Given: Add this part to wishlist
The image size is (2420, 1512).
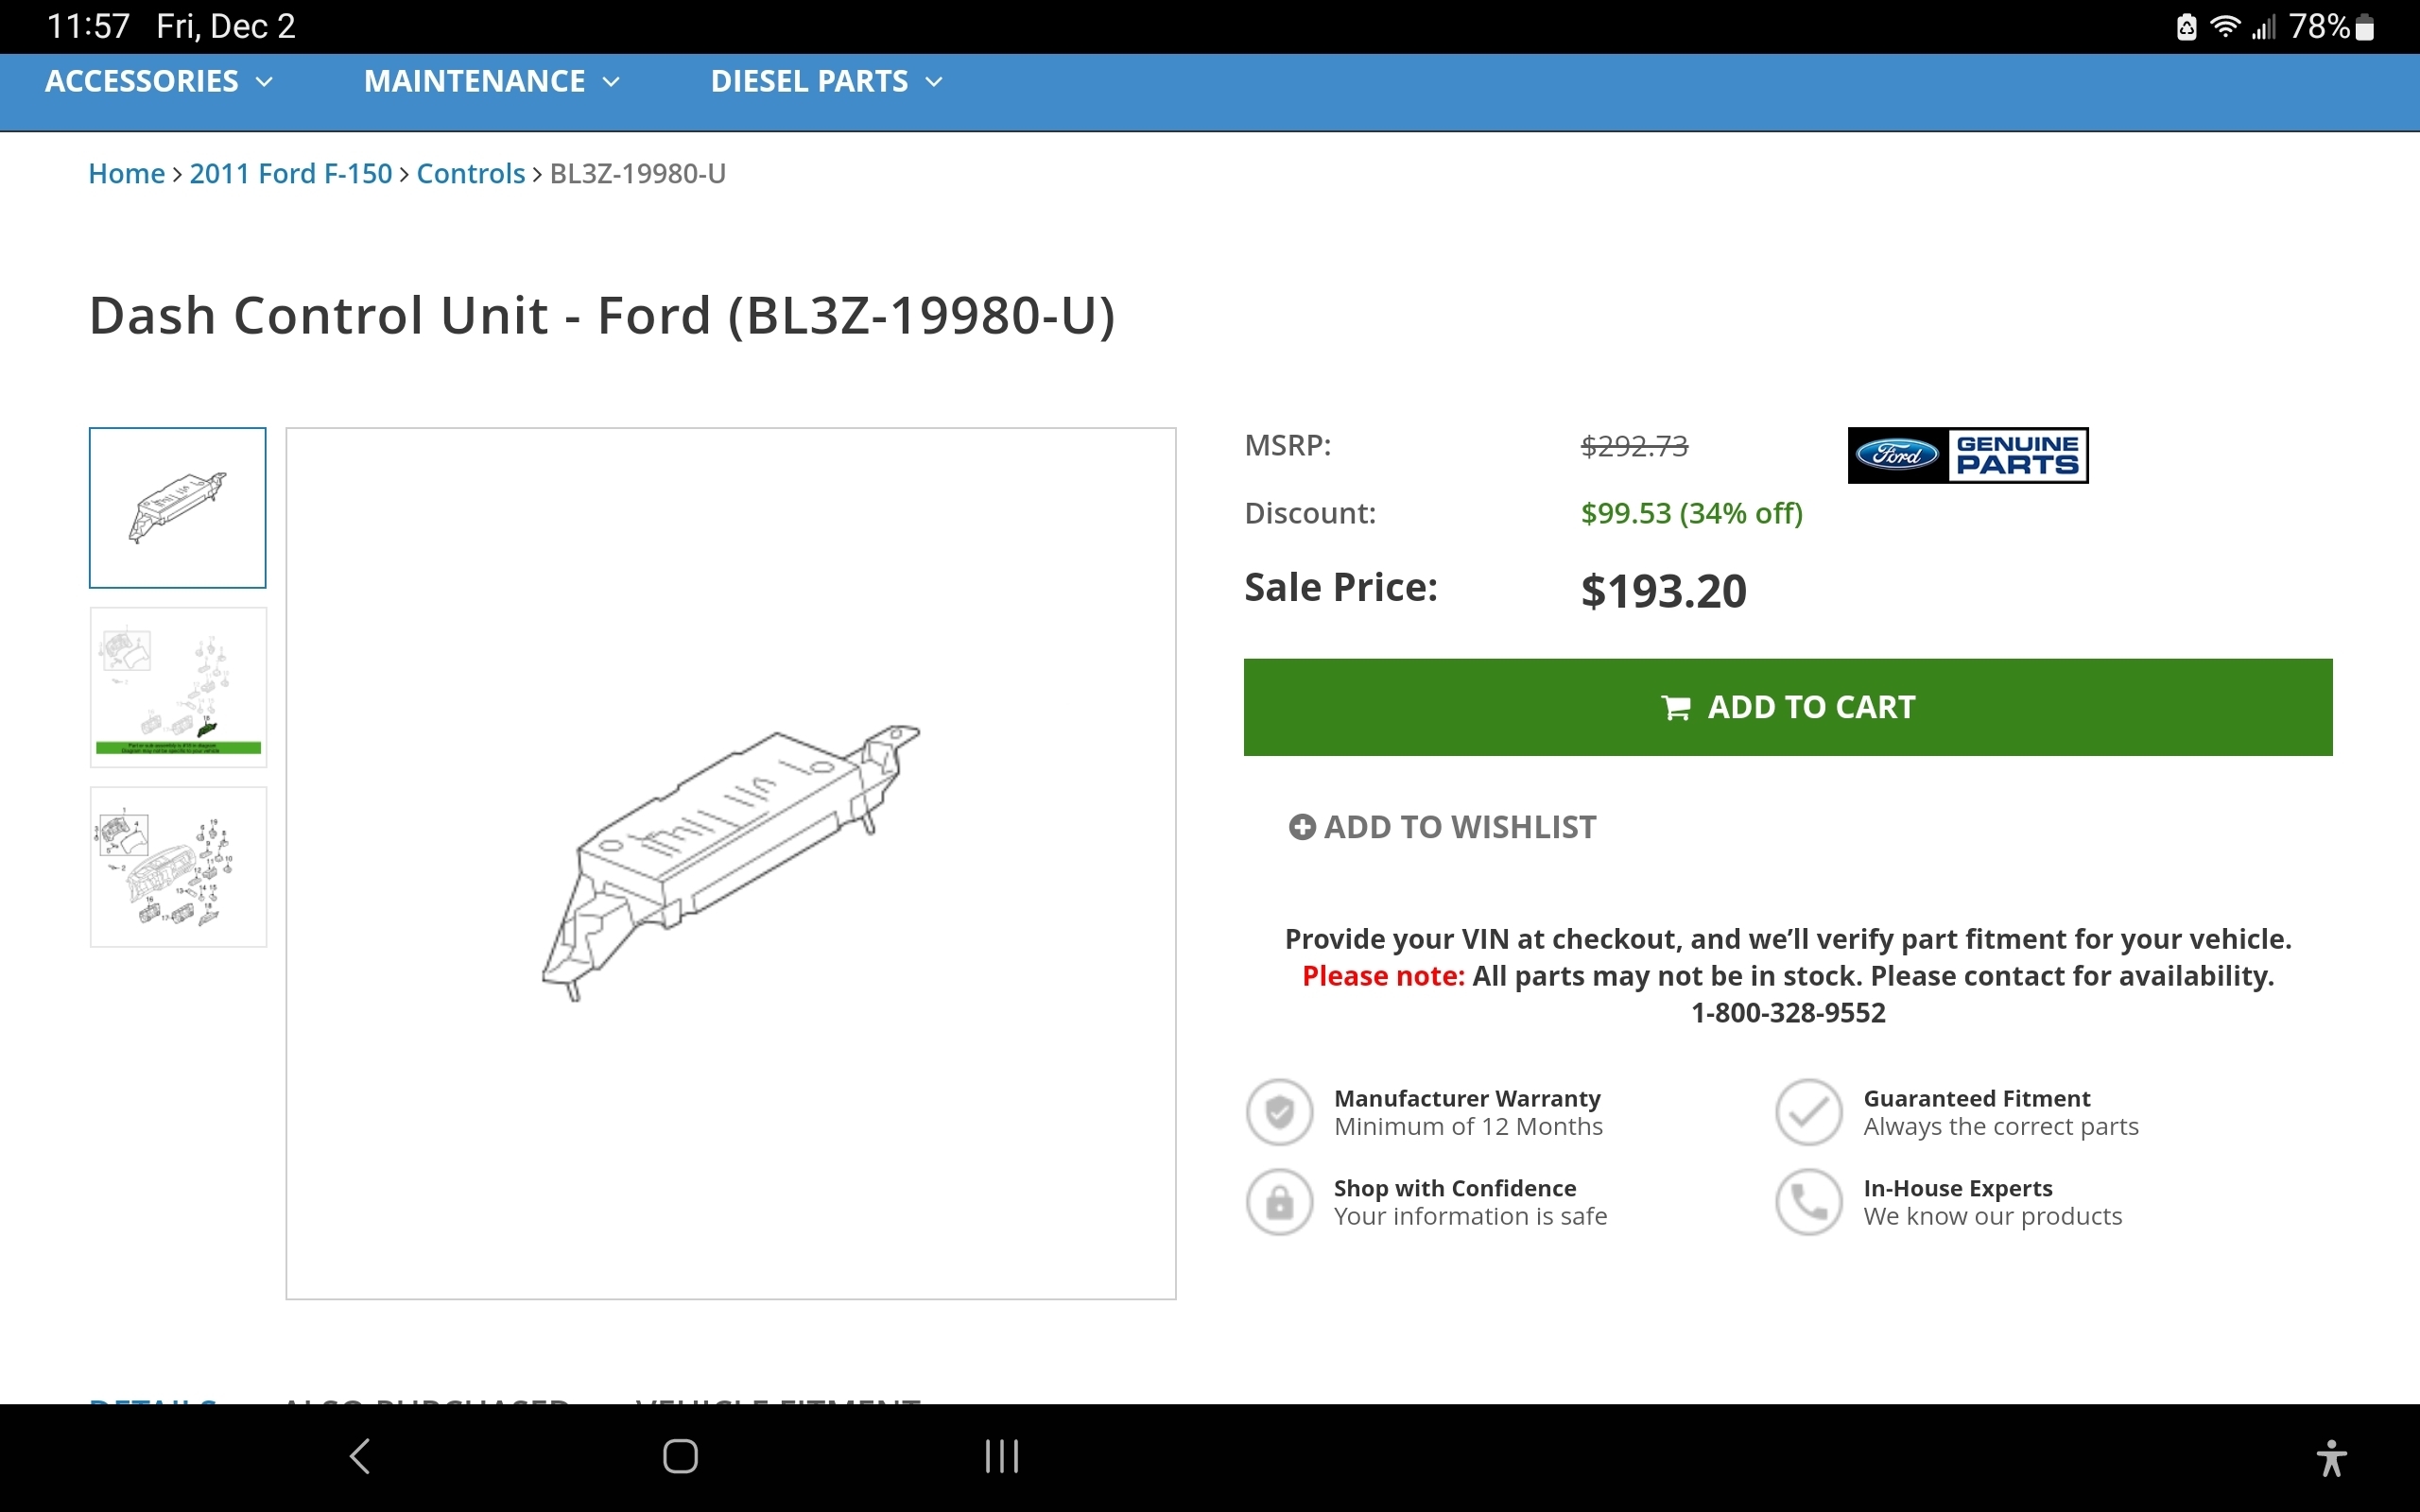Looking at the screenshot, I should [1442, 827].
